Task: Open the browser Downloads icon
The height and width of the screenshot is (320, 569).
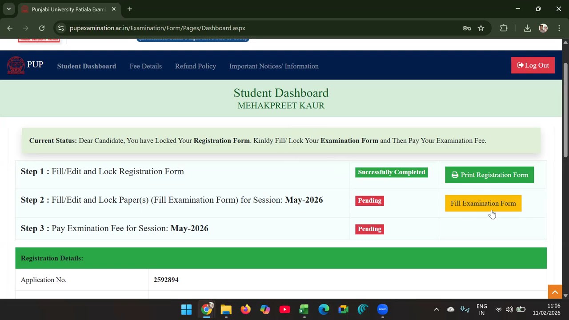Action: click(x=527, y=28)
